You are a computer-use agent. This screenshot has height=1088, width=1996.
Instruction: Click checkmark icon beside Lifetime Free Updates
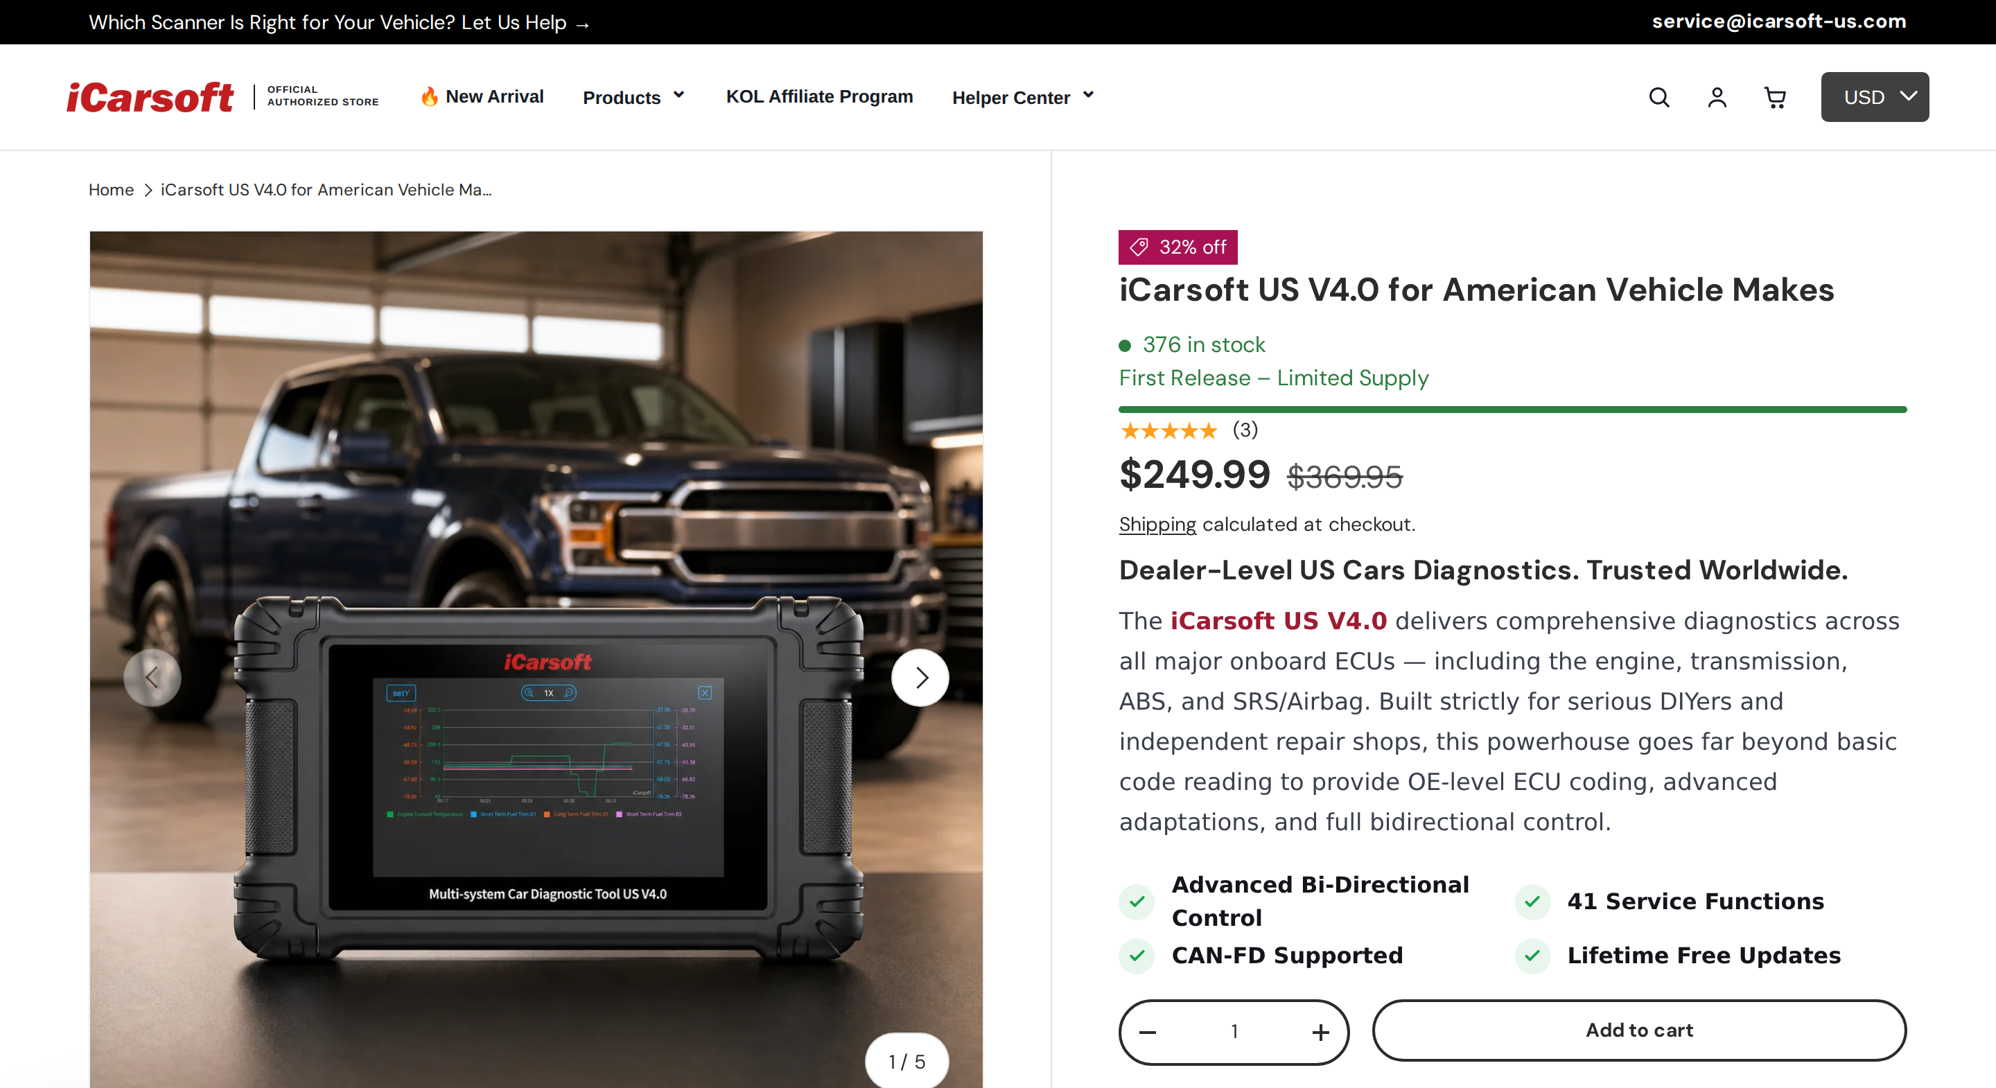[1532, 956]
